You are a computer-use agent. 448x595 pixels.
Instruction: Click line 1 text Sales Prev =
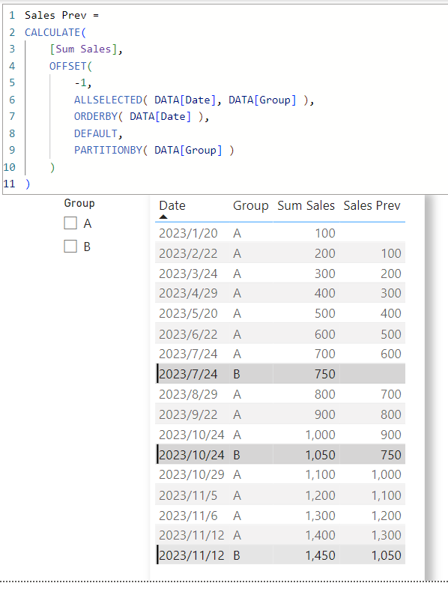point(62,15)
